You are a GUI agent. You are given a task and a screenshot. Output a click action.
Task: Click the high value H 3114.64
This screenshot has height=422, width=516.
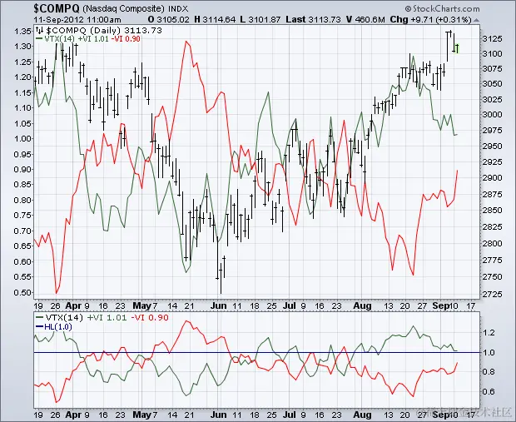pyautogui.click(x=215, y=20)
